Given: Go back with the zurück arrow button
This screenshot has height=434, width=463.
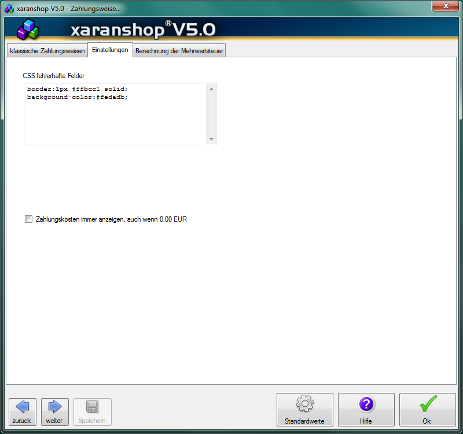Looking at the screenshot, I should click(x=23, y=412).
